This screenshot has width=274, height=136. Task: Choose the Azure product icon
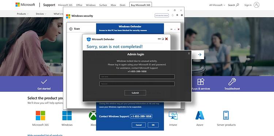[199, 116]
